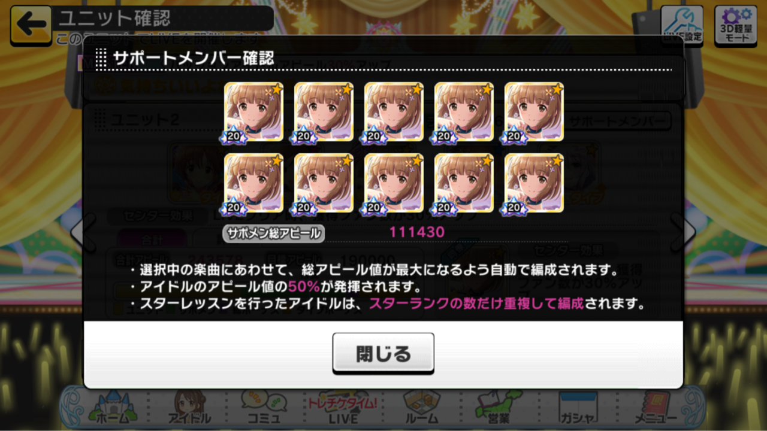Tap the yellow back arrow button
This screenshot has width=767, height=431.
pos(31,25)
